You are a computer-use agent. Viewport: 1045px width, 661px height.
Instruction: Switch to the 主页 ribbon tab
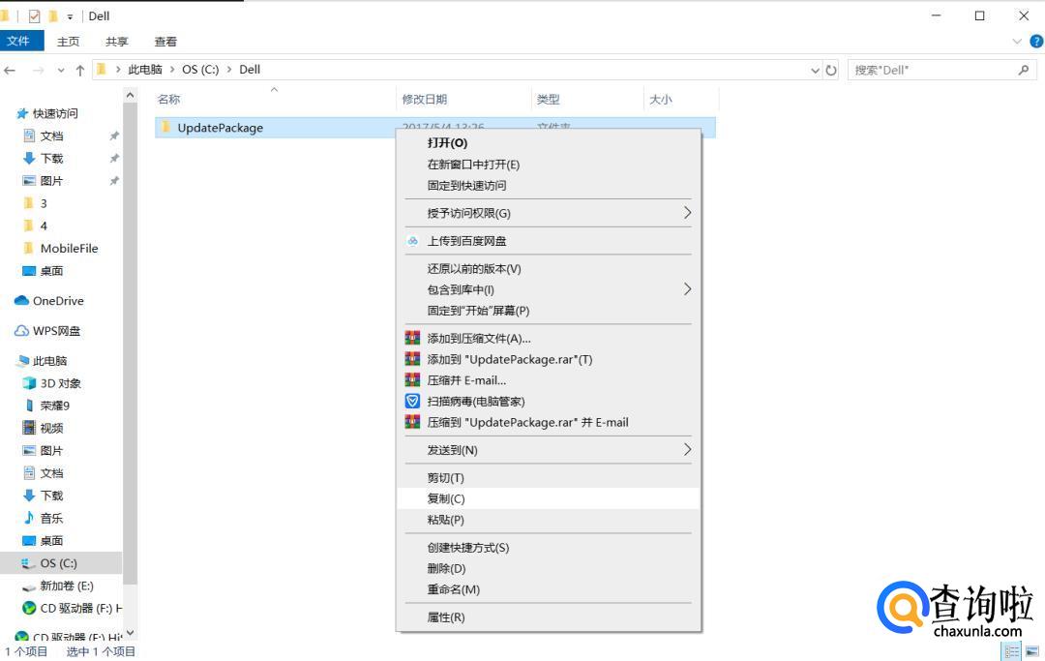(x=68, y=42)
